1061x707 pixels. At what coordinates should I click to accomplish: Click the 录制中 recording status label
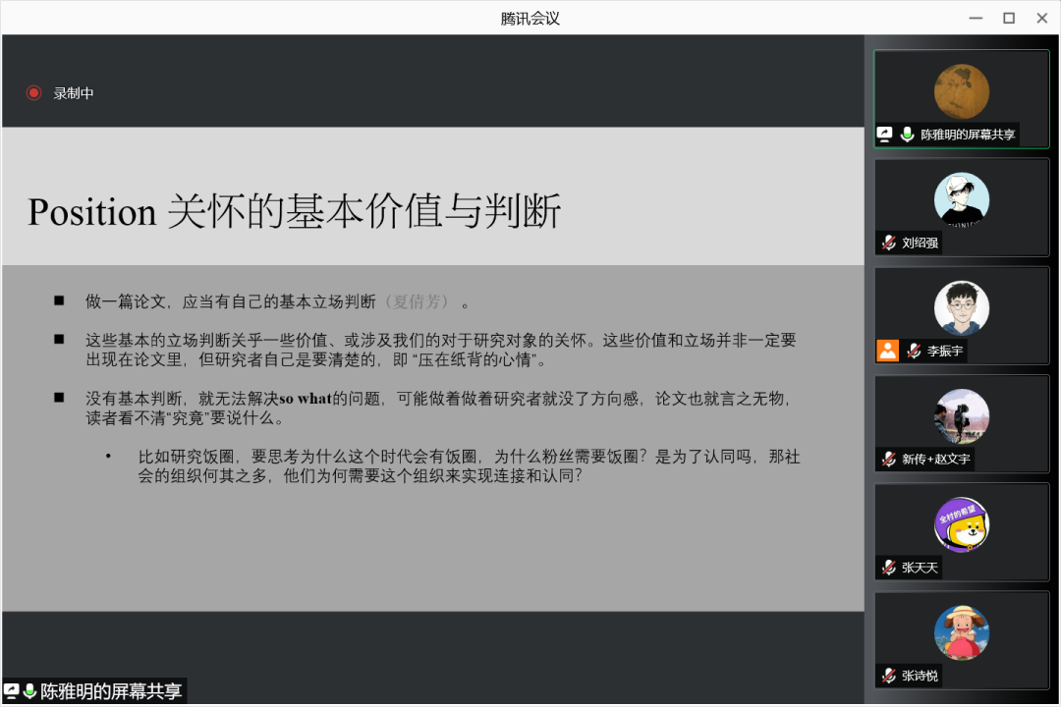pos(74,93)
